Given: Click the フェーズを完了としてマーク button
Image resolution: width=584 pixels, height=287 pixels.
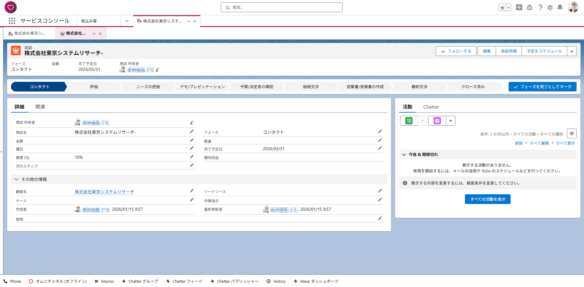Looking at the screenshot, I should point(542,87).
